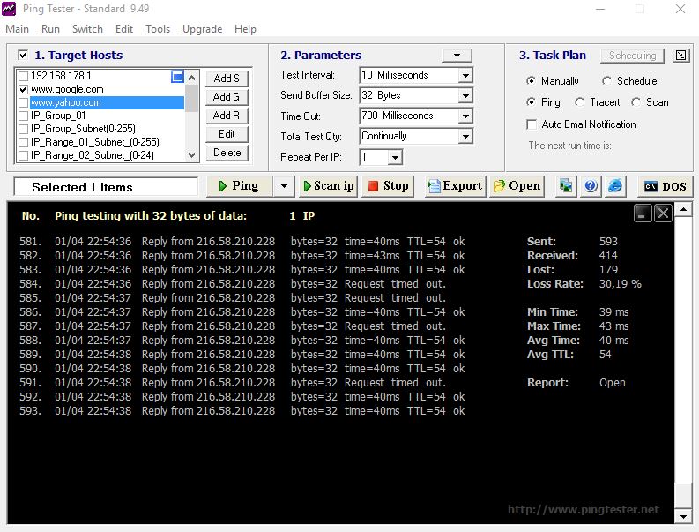The width and height of the screenshot is (699, 532).
Task: Open the Edit menu
Action: coord(124,29)
